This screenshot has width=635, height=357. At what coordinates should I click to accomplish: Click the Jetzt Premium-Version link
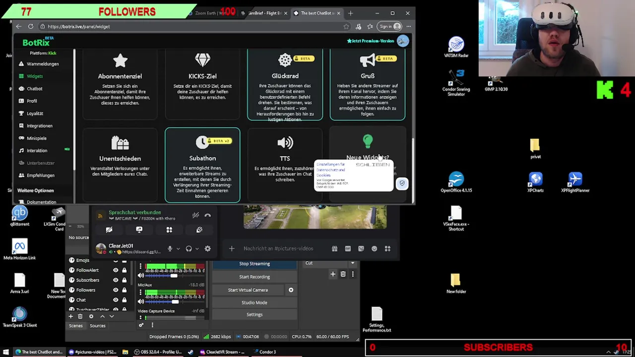(370, 41)
